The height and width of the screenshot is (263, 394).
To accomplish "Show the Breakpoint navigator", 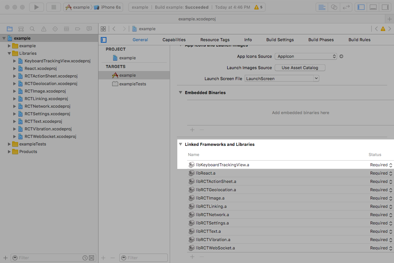I will click(78, 29).
